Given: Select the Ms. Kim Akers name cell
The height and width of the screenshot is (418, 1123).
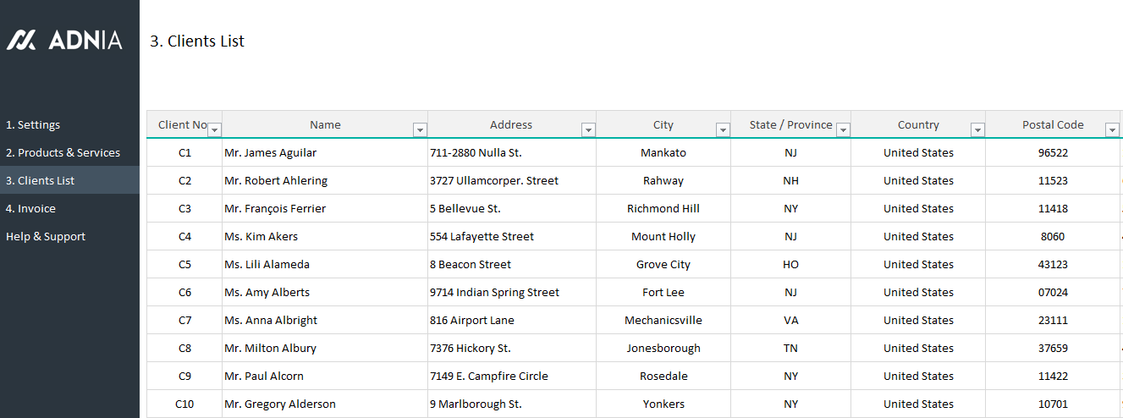Looking at the screenshot, I should coord(261,236).
